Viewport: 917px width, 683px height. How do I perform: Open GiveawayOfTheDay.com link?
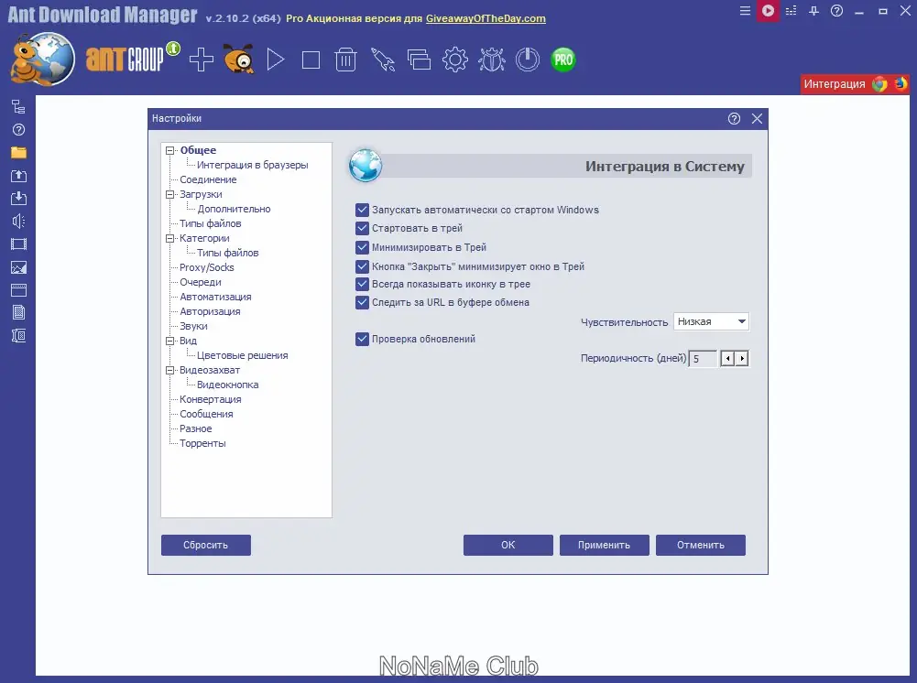coord(486,18)
